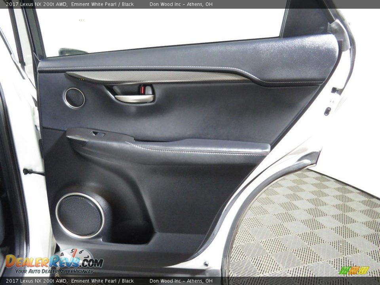Click the large round door speaker
The width and height of the screenshot is (380, 285).
[80, 216]
